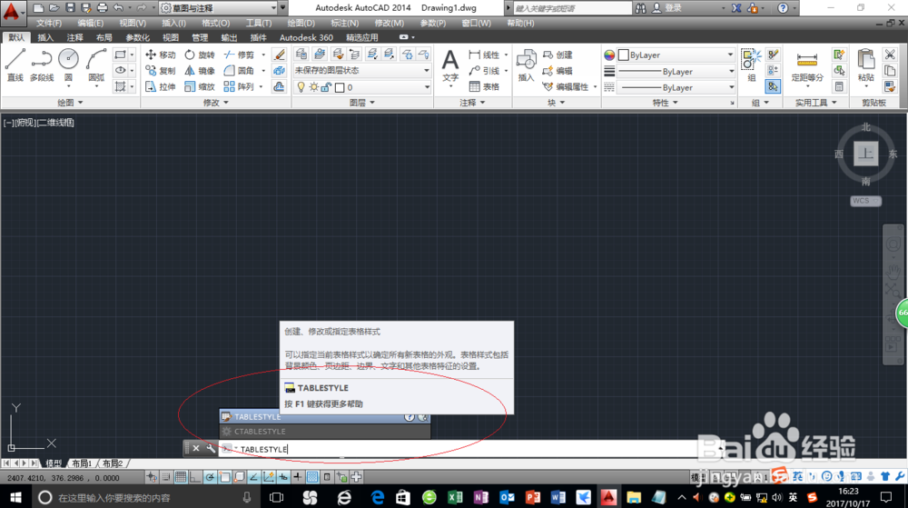Open the Layer Properties manager icon
The width and height of the screenshot is (908, 508).
pos(301,55)
